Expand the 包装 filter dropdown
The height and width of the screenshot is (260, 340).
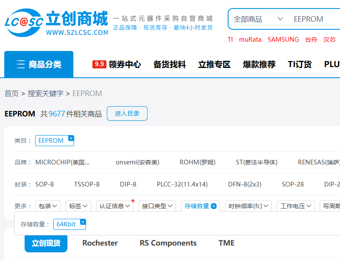48,206
